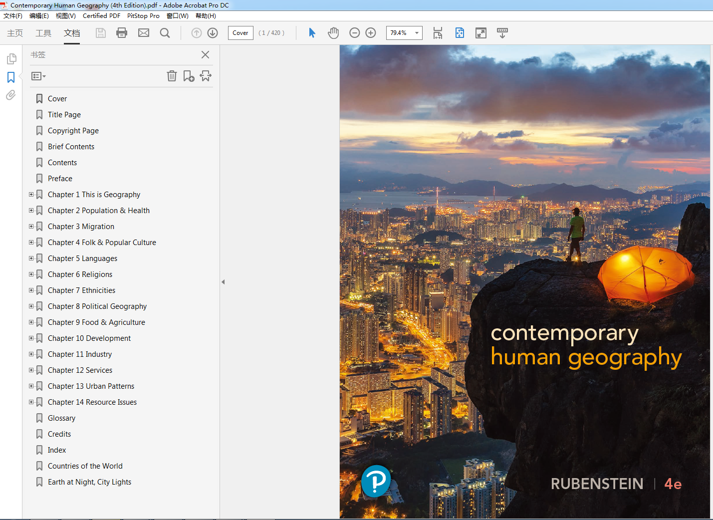
Task: Jump to Countries of the World bookmark
Action: (85, 466)
